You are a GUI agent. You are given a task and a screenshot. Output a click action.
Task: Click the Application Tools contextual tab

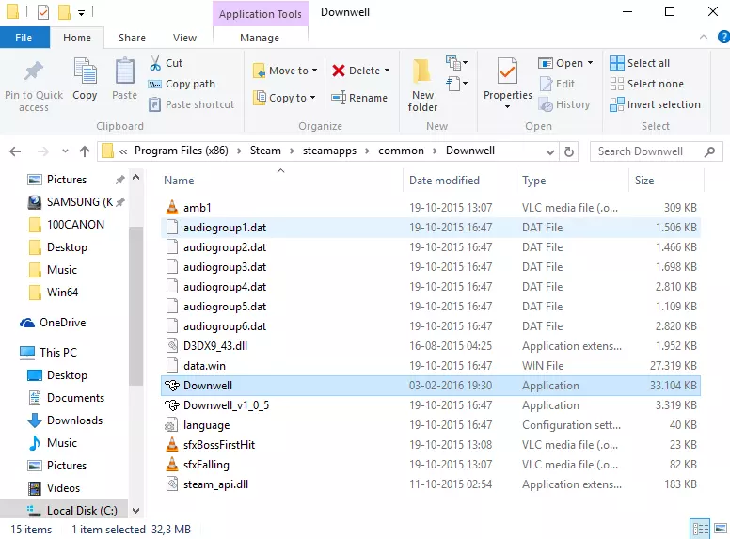261,14
